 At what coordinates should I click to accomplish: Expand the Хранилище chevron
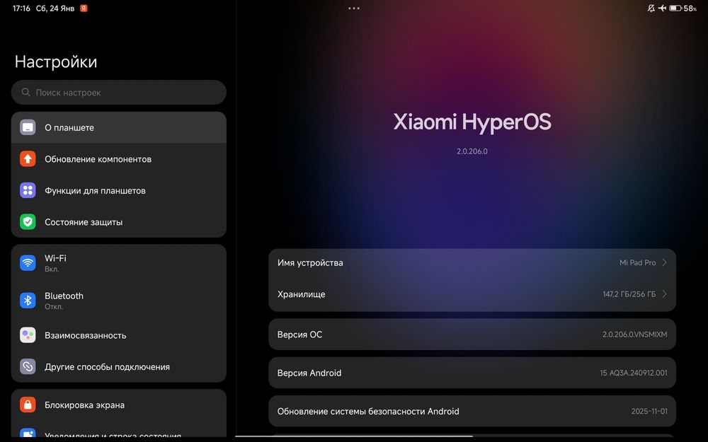coord(664,294)
